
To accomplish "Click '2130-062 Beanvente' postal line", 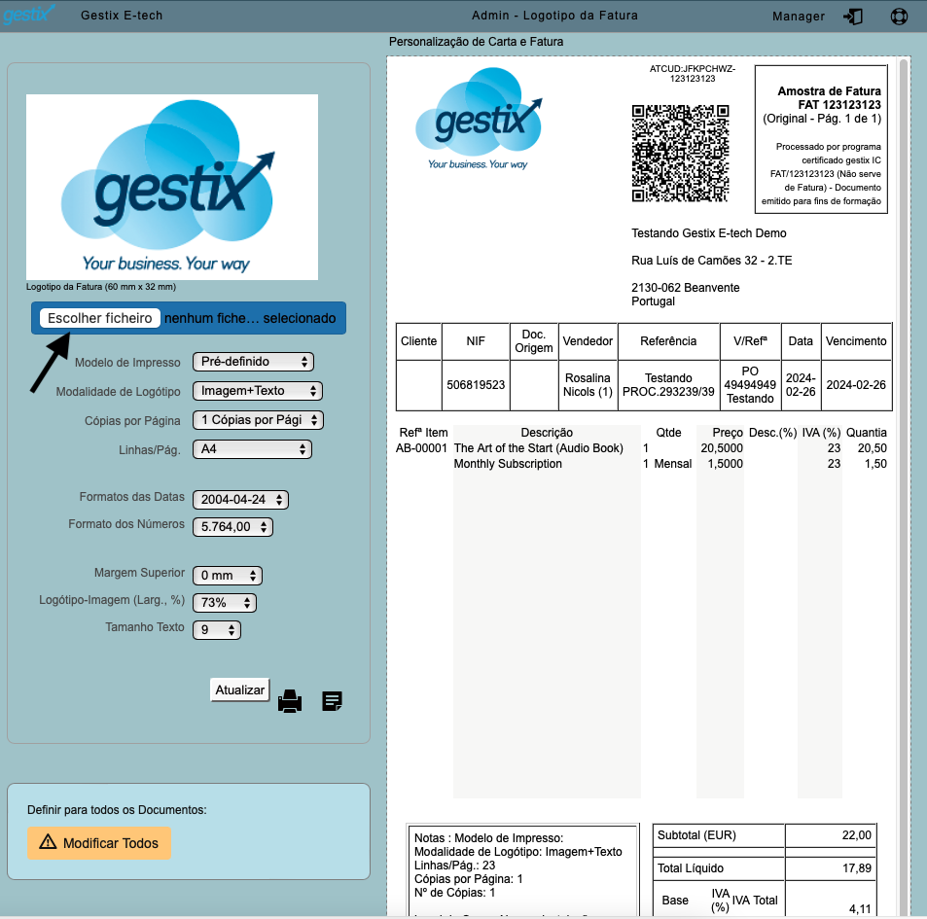I will (x=685, y=287).
